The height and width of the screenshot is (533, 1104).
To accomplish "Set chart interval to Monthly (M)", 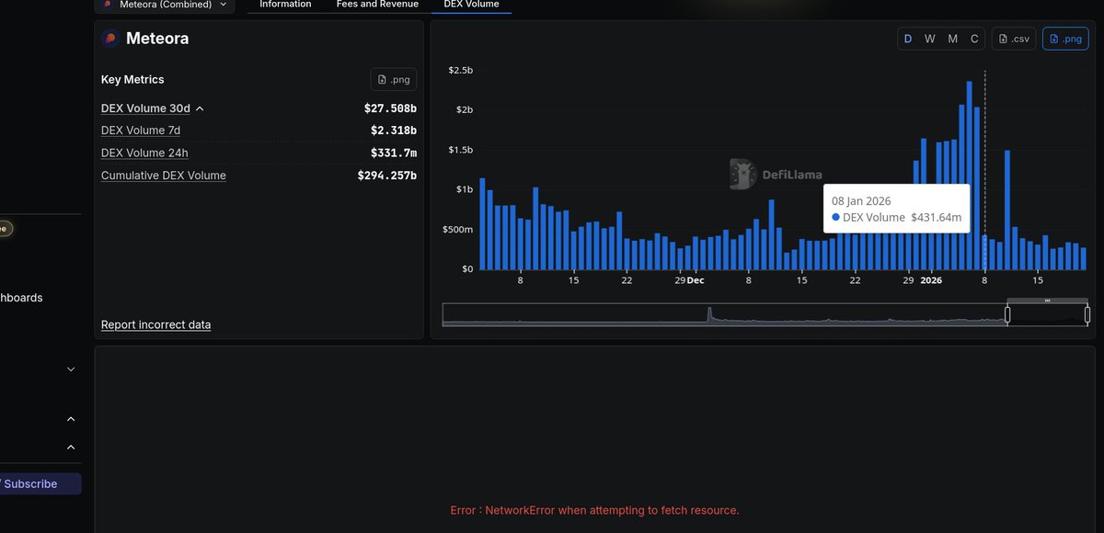I will click(x=952, y=39).
